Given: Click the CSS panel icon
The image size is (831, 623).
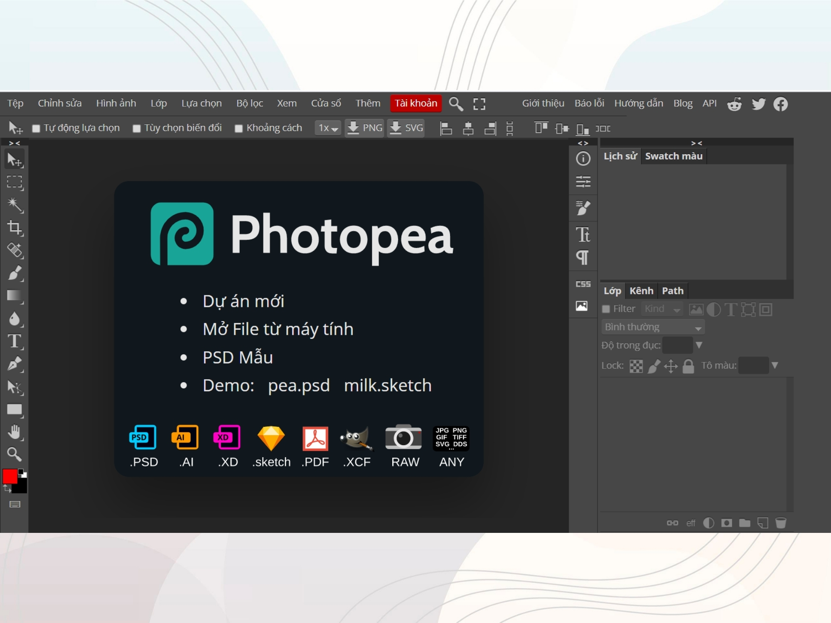Looking at the screenshot, I should click(x=582, y=283).
